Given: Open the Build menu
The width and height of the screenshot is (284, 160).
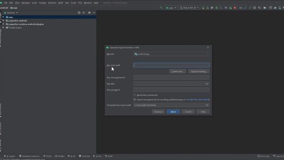Looking at the screenshot, I should (x=60, y=3).
